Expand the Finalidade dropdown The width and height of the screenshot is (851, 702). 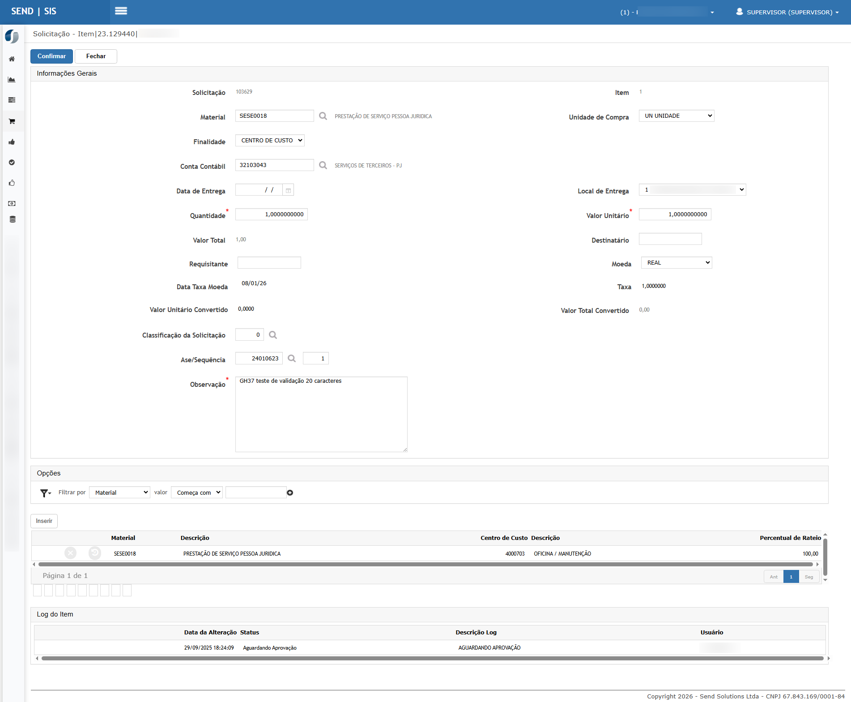click(x=270, y=141)
